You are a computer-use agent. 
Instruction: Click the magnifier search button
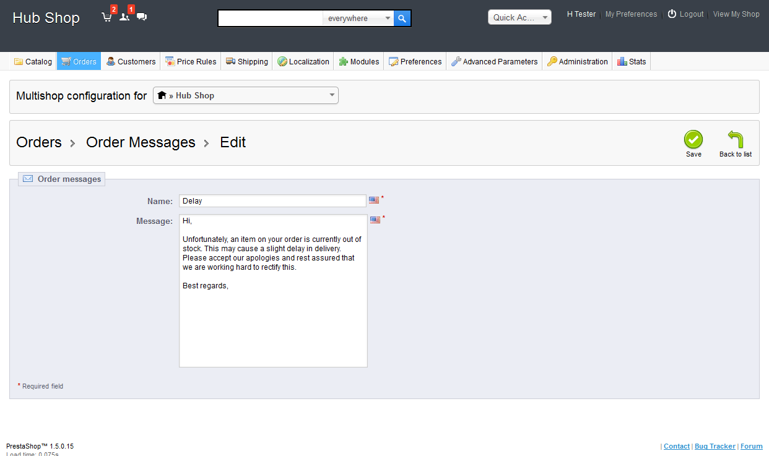click(x=402, y=19)
